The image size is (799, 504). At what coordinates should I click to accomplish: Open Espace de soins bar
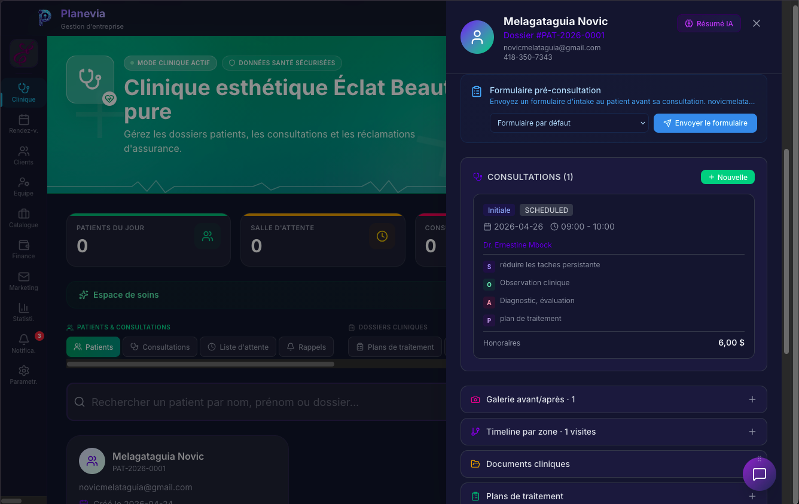(256, 295)
